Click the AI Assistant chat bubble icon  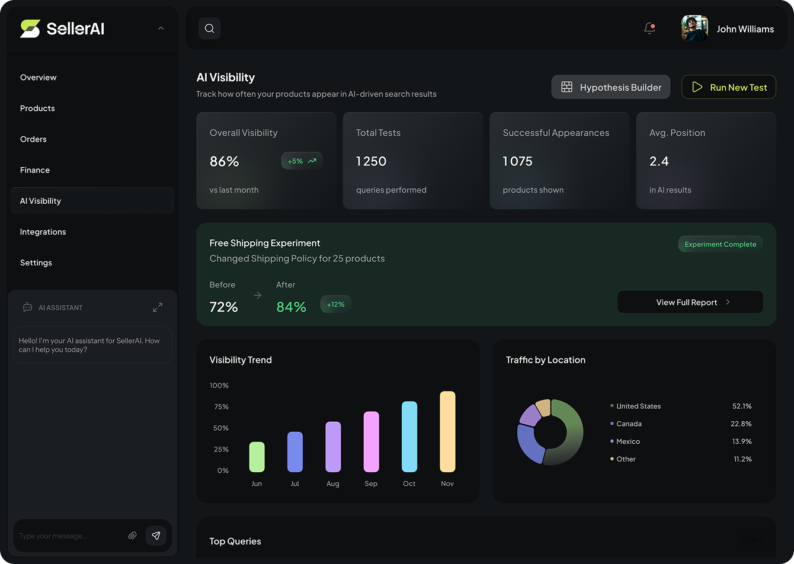click(x=27, y=307)
